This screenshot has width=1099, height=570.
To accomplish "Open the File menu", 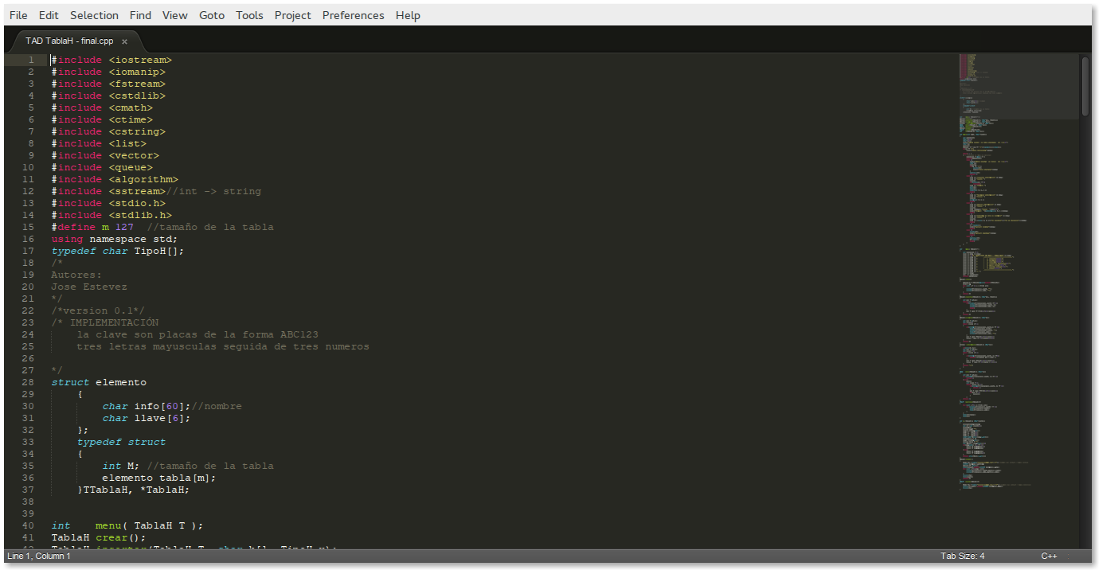I will point(18,14).
